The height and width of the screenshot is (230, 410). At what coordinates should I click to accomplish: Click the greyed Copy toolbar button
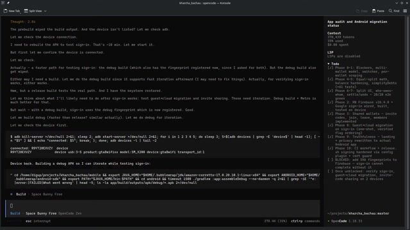point(362,11)
